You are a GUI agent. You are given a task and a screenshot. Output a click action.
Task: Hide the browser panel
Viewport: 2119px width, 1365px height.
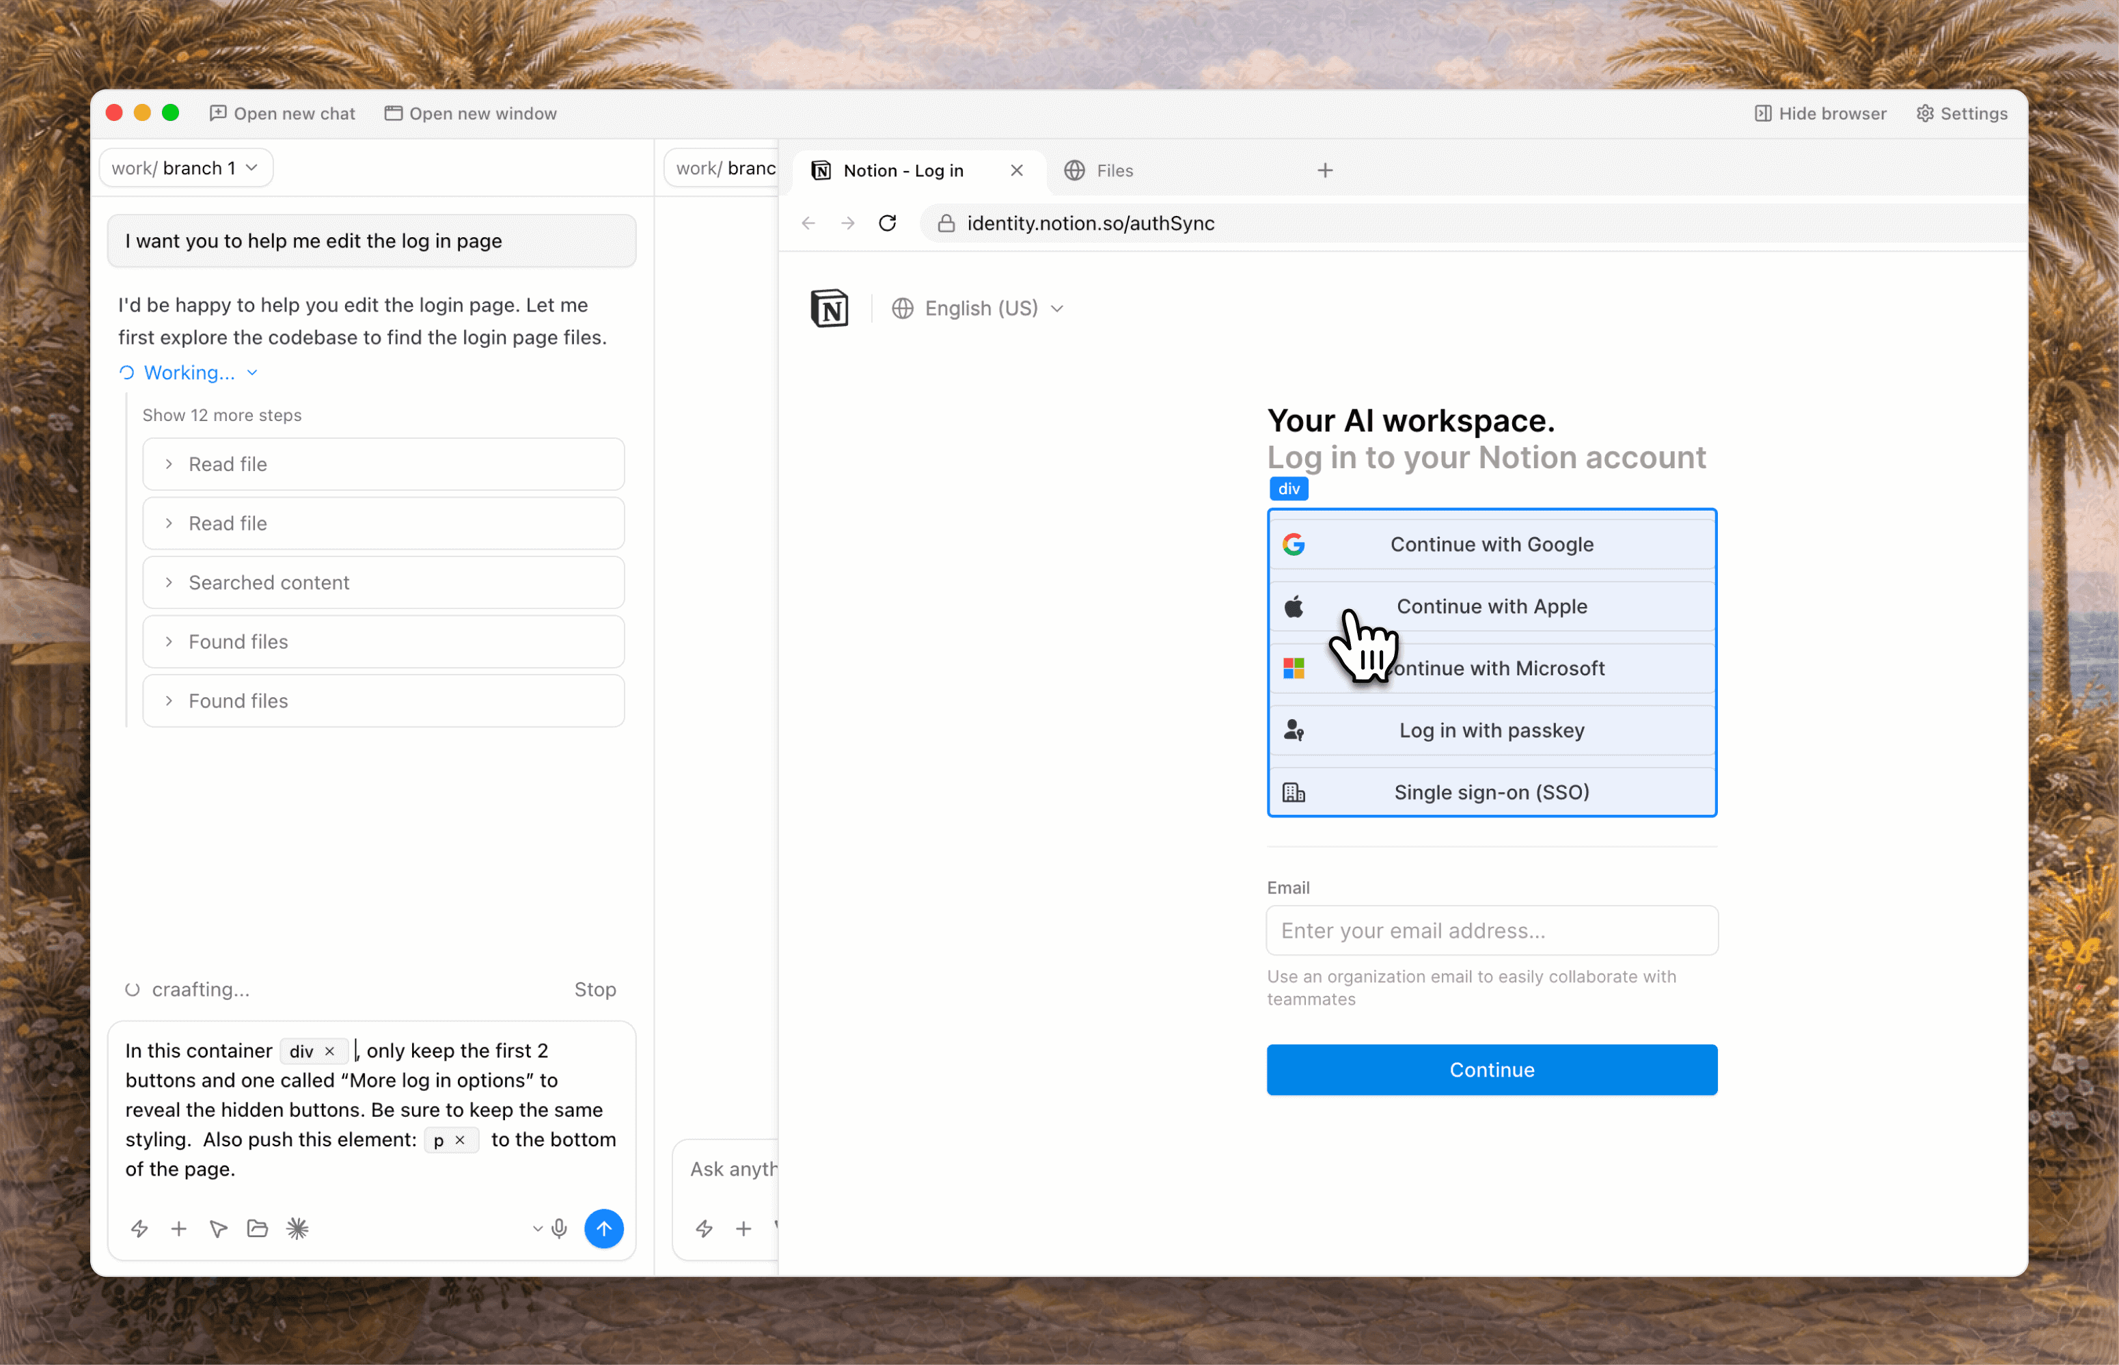[x=1820, y=113]
